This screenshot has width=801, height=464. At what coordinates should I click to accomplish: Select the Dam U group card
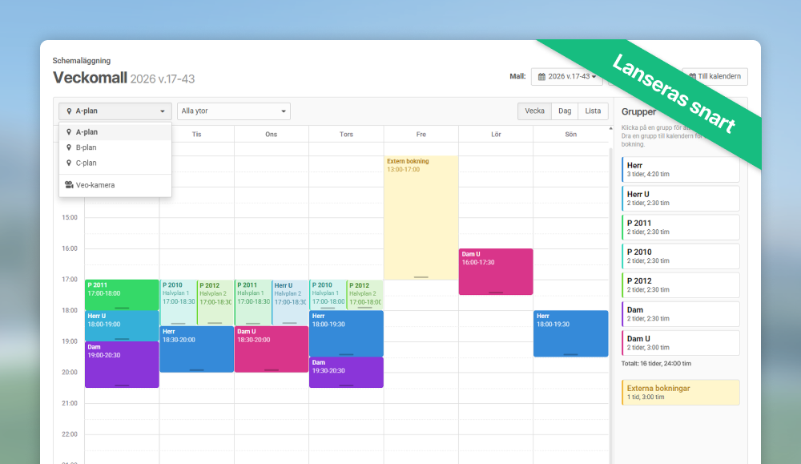tap(680, 343)
